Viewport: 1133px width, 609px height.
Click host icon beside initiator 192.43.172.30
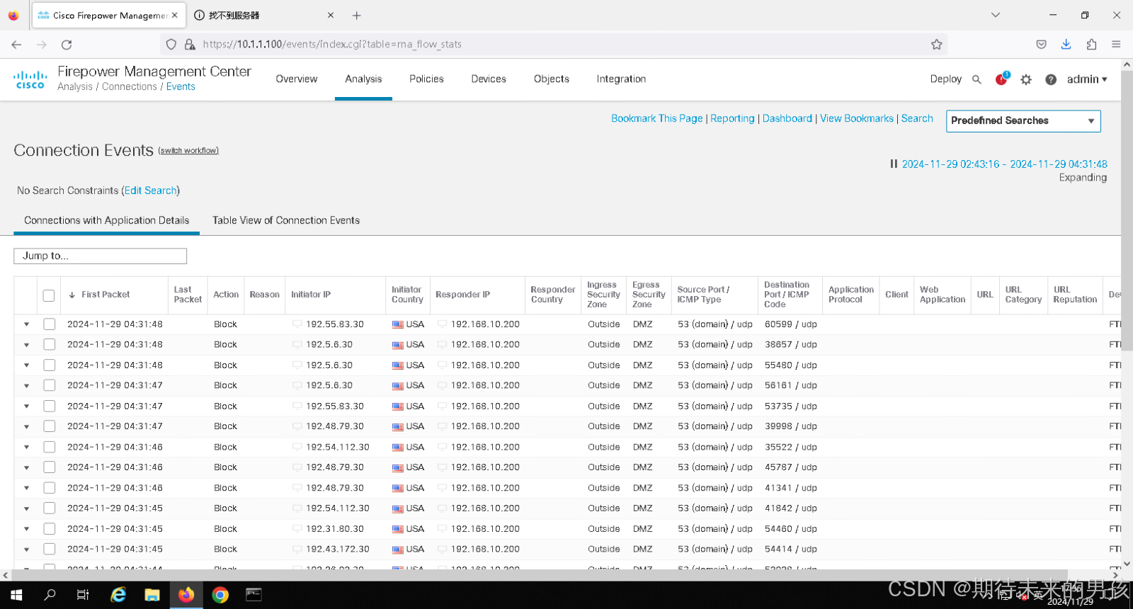click(297, 549)
